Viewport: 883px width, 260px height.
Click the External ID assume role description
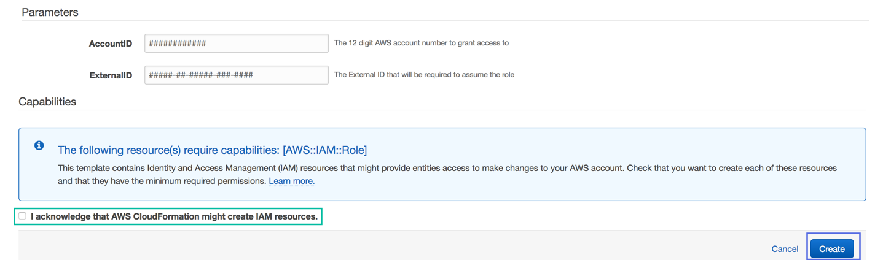pyautogui.click(x=424, y=75)
